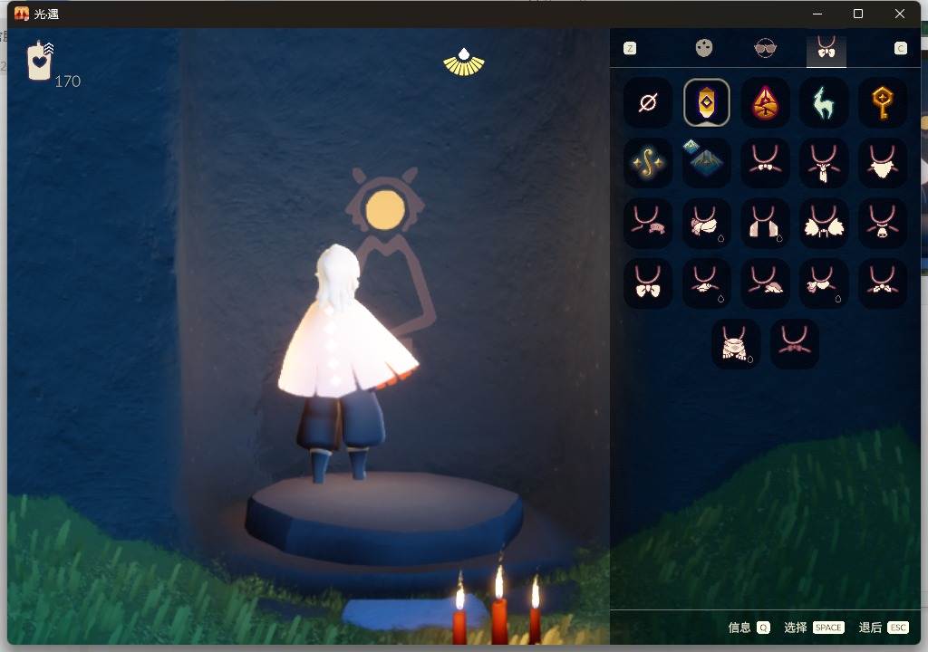Go to next category with C key
Screen dimensions: 928x652
coord(900,49)
